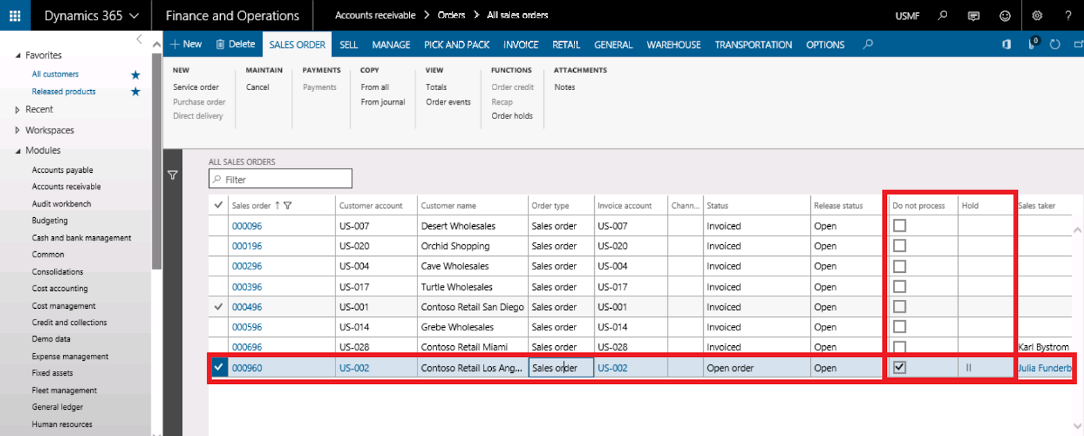Viewport: 1084px width, 436px height.
Task: Click the Orders breadcrumb
Action: point(451,15)
